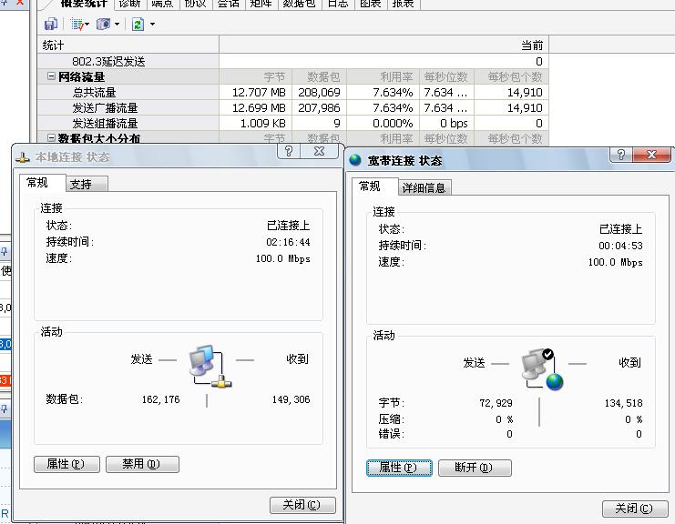This screenshot has height=524, width=675.
Task: Switch to the 诊断 tab
Action: pyautogui.click(x=130, y=4)
